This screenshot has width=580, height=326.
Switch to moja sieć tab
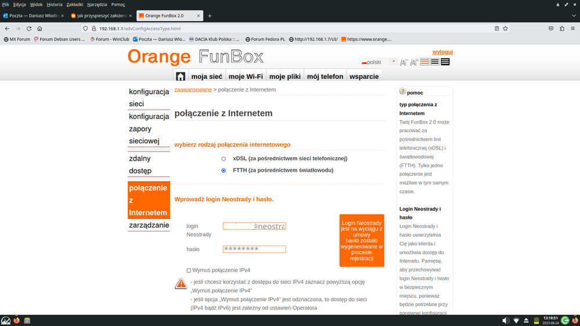click(x=207, y=76)
